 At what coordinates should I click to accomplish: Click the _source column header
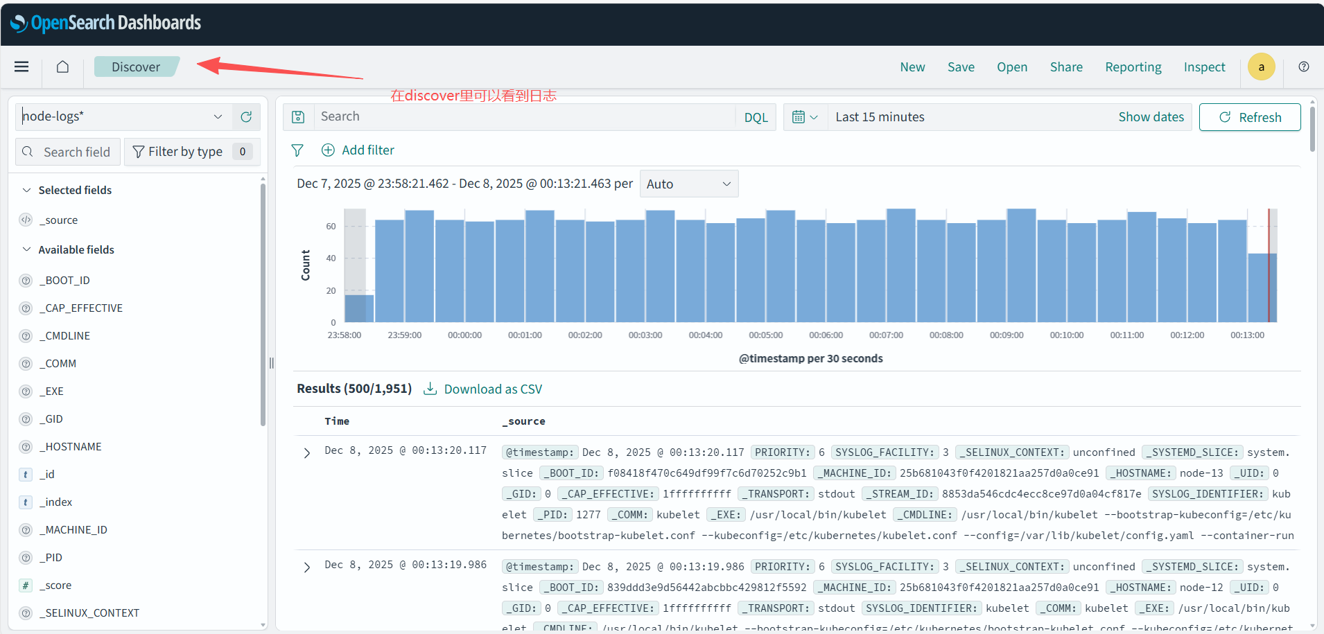click(x=523, y=421)
